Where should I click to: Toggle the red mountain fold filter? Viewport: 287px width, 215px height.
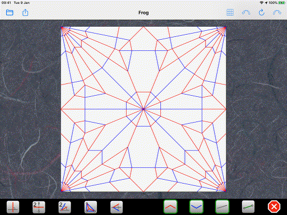[x=170, y=207]
